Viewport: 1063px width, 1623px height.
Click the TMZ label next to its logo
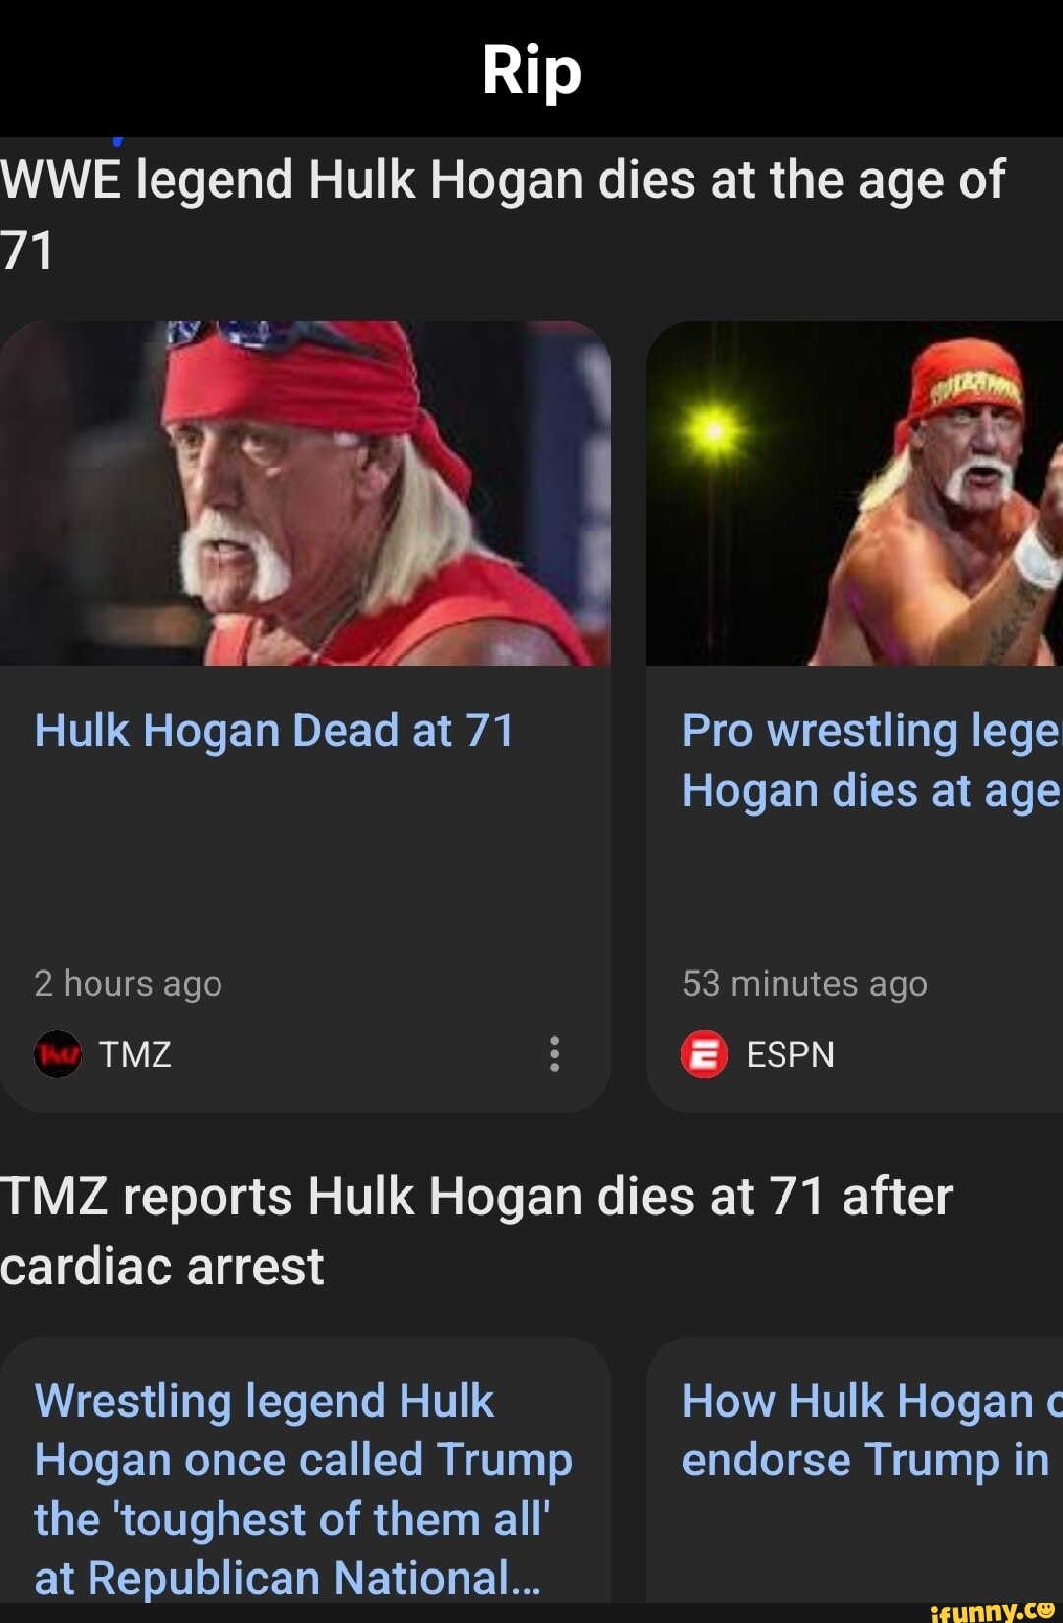click(133, 1055)
